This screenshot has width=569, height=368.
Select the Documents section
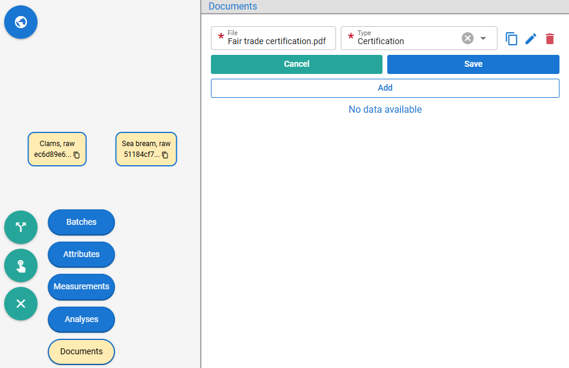pos(81,352)
